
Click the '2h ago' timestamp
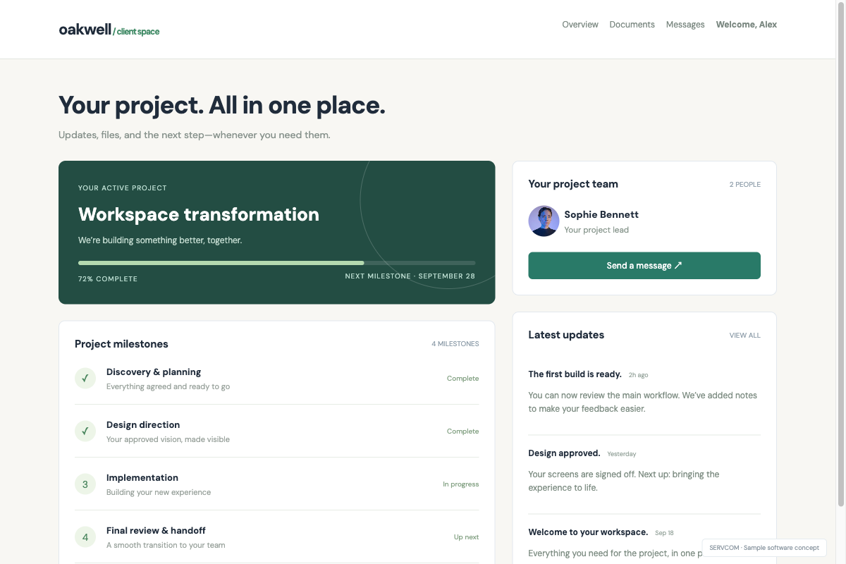(638, 375)
